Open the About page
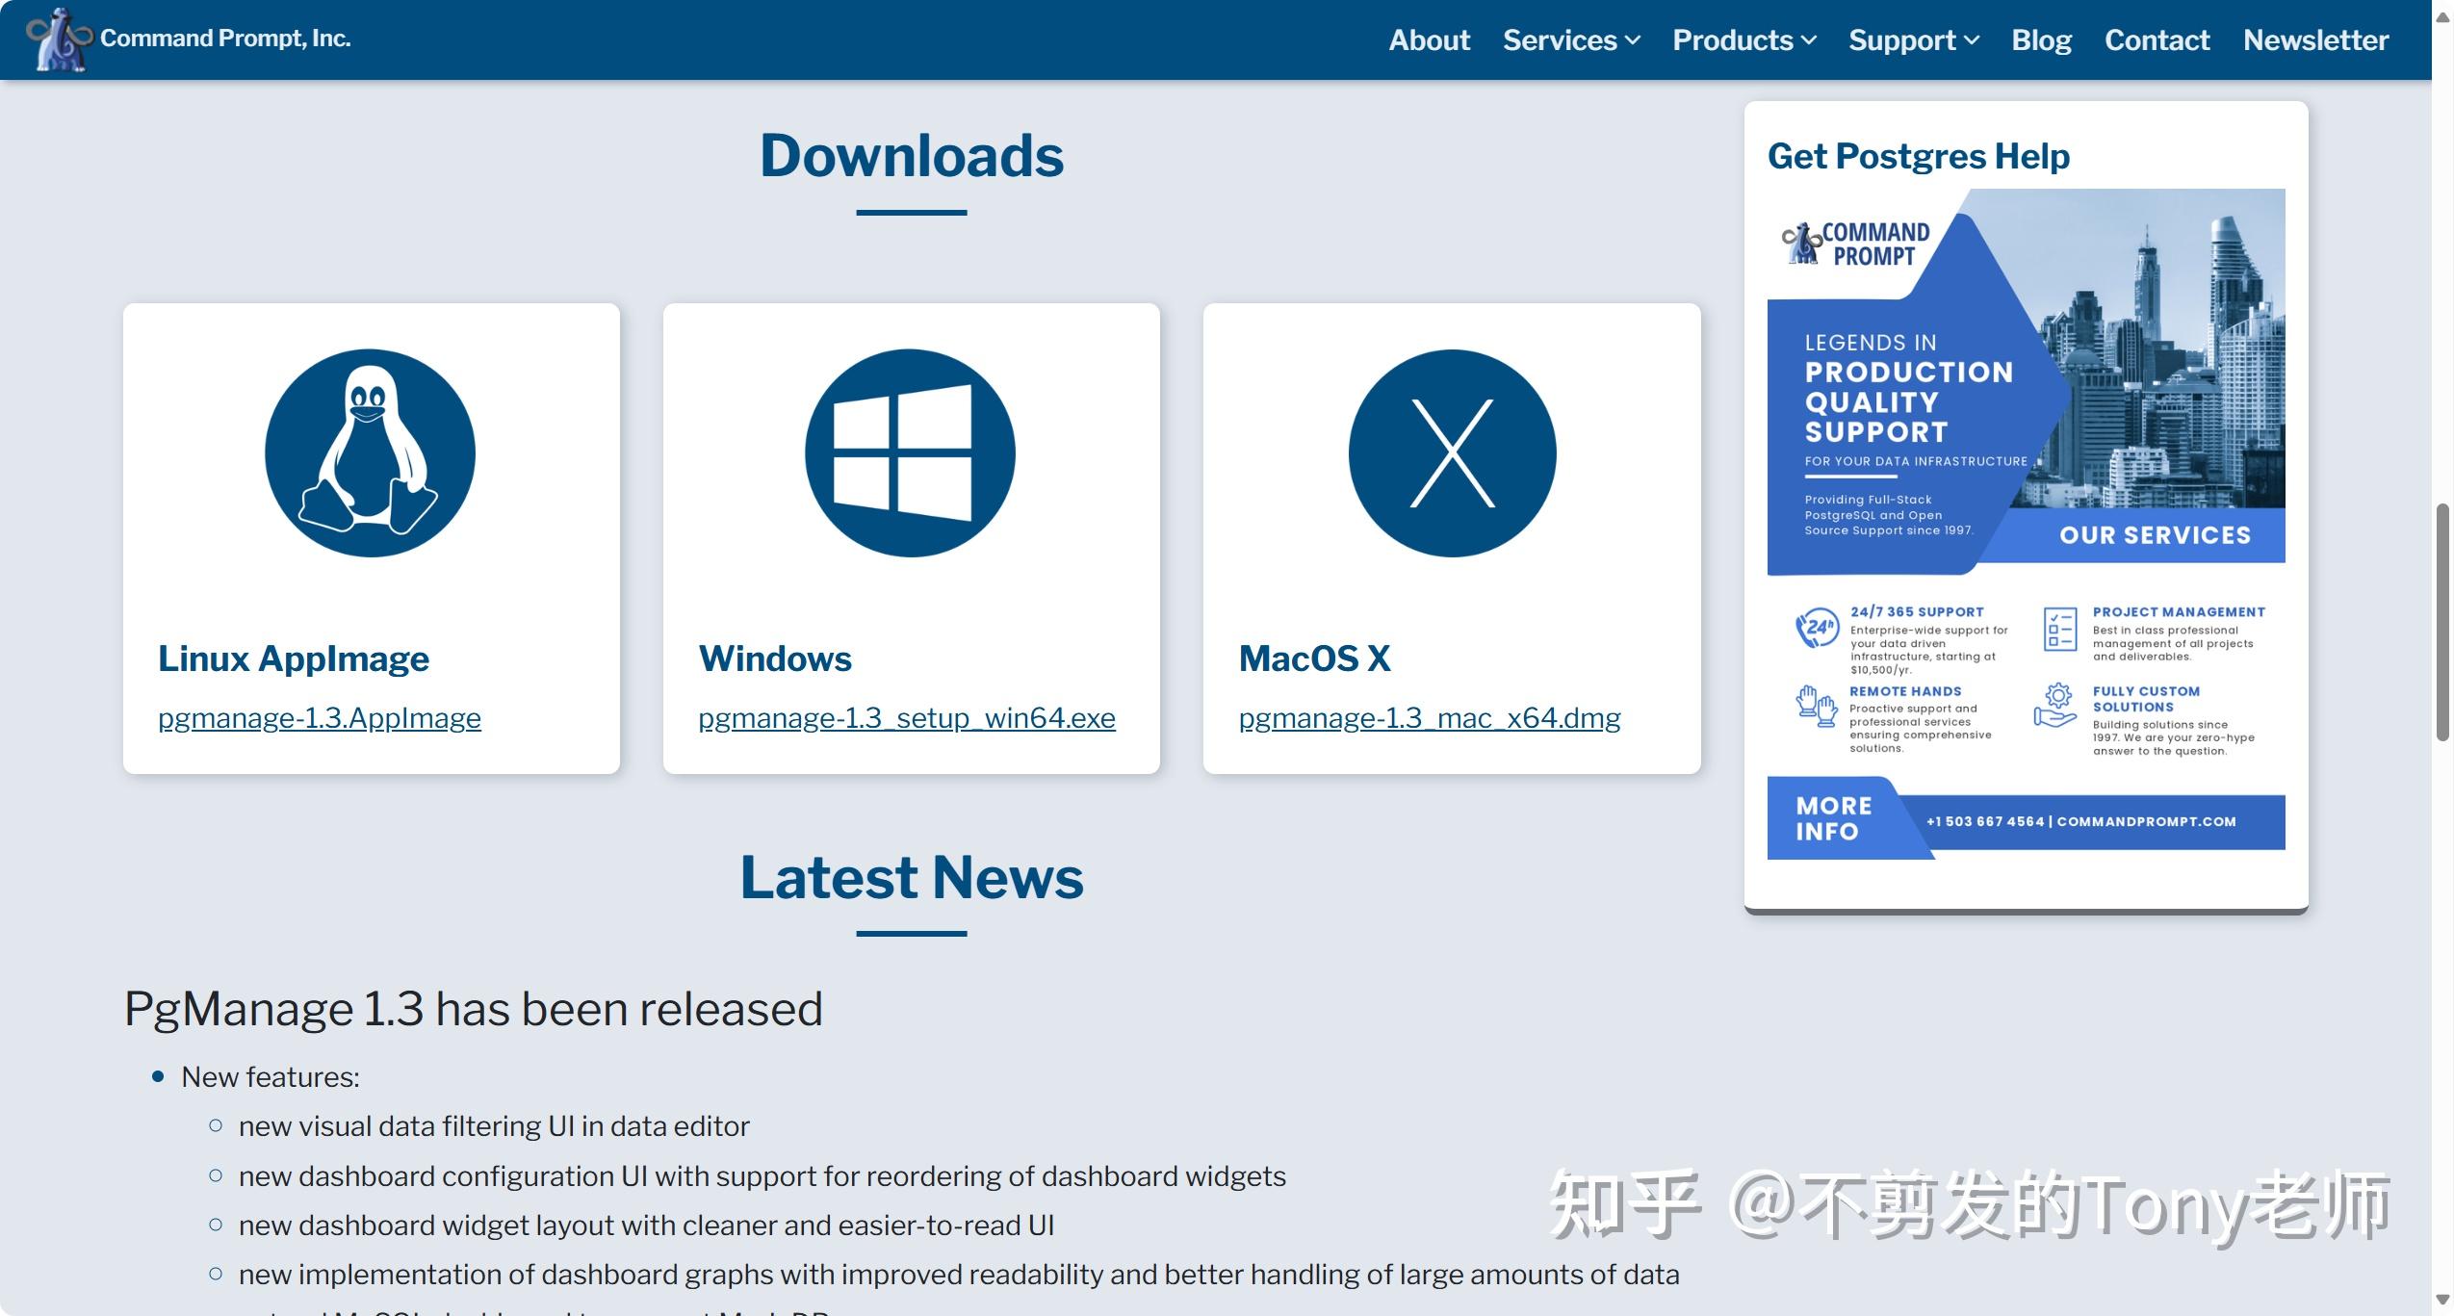2454x1316 pixels. coord(1429,39)
